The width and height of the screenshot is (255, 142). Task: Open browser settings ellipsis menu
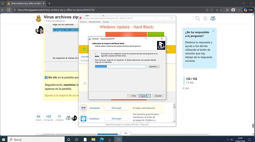[x=239, y=10]
